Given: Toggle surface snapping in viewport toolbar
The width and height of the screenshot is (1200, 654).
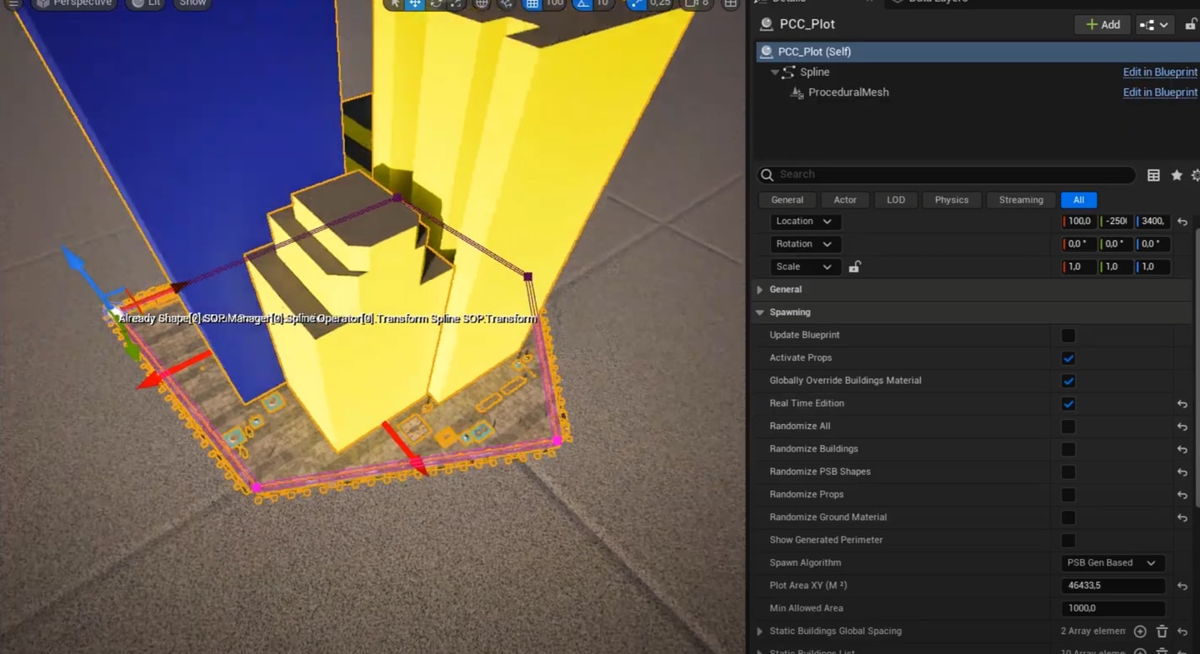Looking at the screenshot, I should click(x=505, y=4).
